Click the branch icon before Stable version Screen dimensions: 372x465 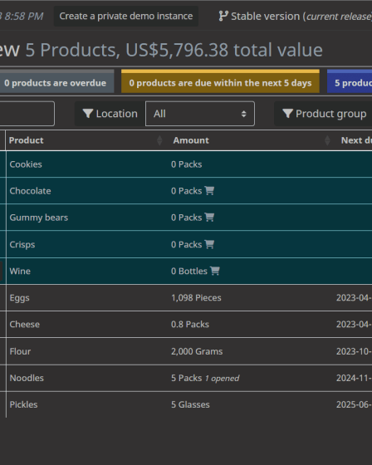(223, 16)
